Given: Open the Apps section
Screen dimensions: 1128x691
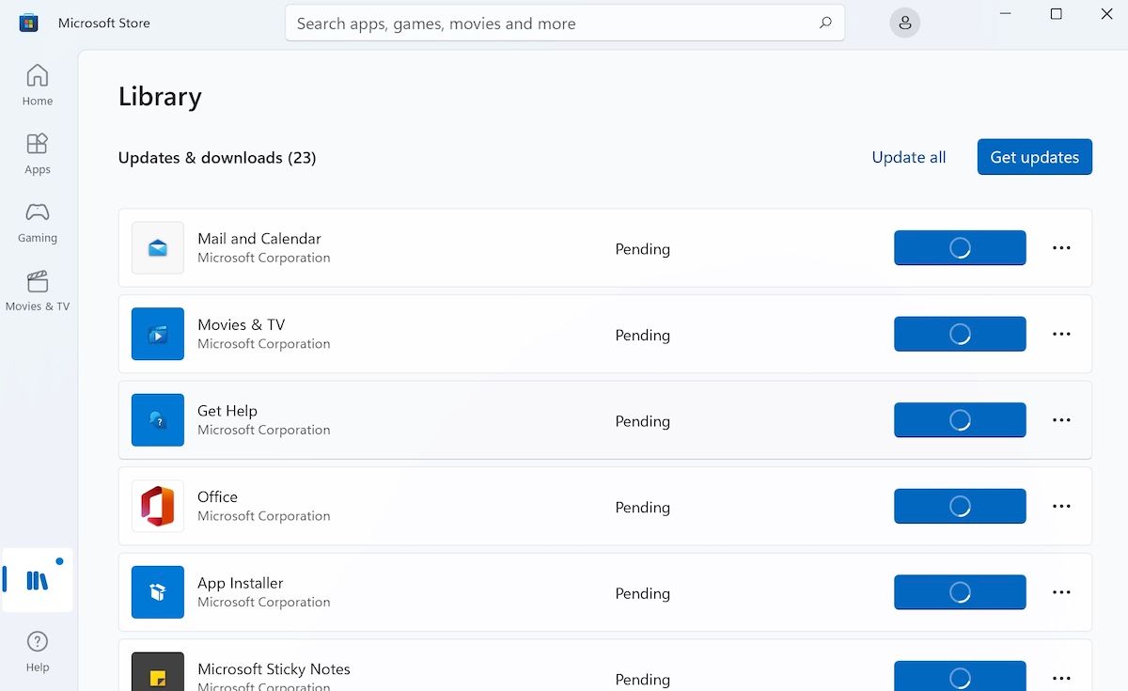Looking at the screenshot, I should point(38,153).
